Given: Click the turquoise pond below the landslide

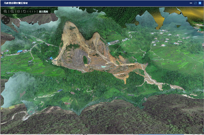Looking at the screenshot, I should pos(103,66).
